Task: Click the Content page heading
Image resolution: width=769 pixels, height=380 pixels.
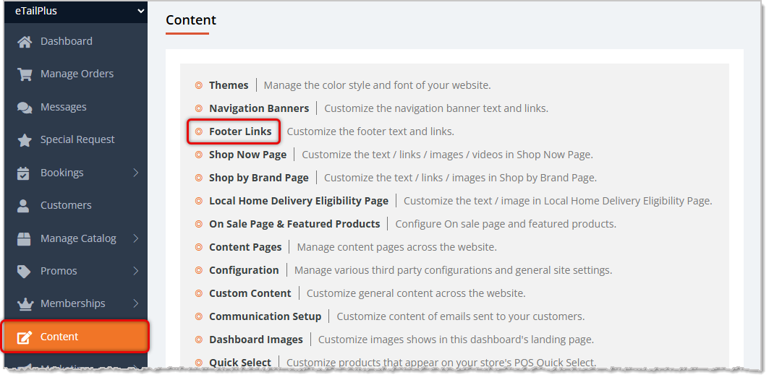Action: point(191,20)
